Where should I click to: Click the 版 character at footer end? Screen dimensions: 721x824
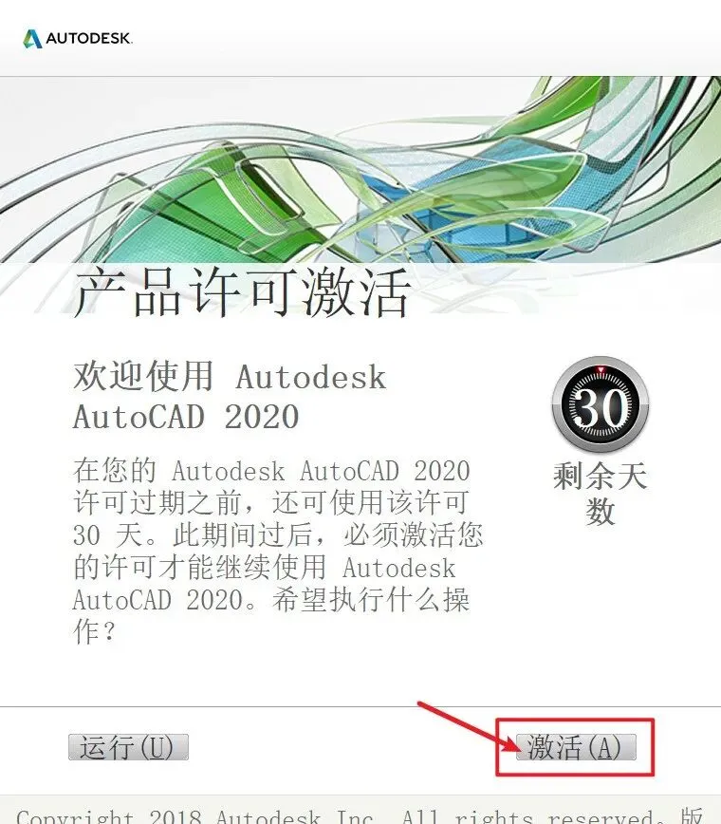tap(692, 815)
